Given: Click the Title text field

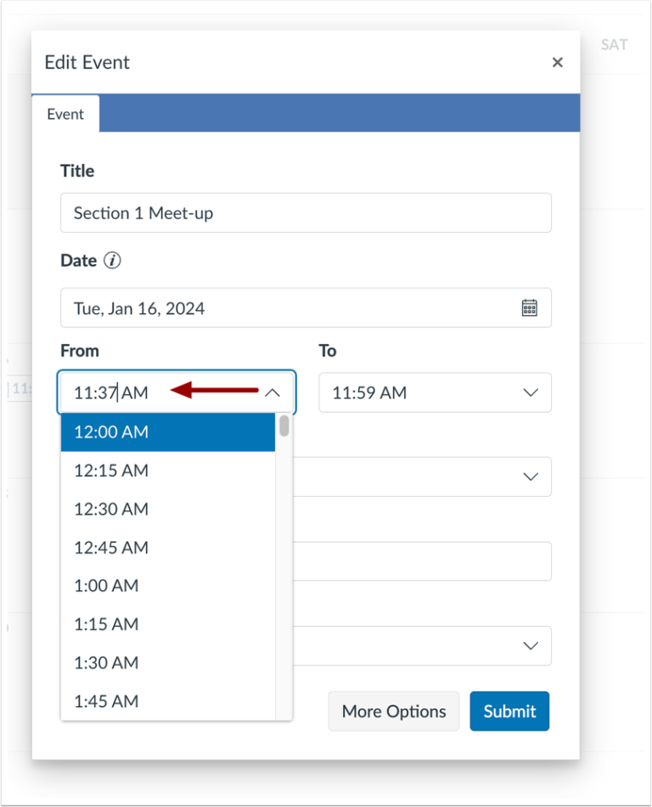Looking at the screenshot, I should [x=306, y=213].
